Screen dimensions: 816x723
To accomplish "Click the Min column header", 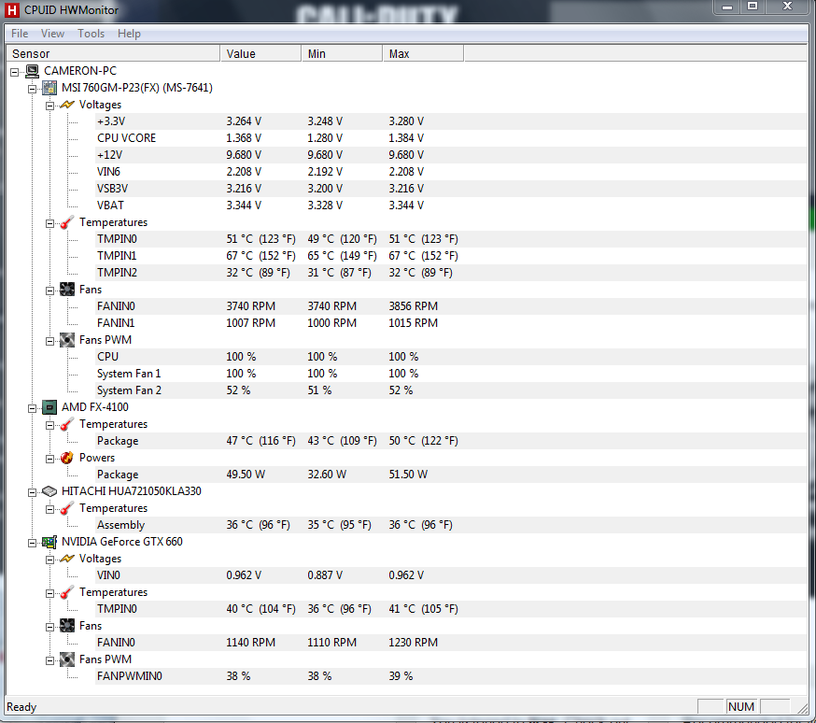I will click(x=342, y=53).
